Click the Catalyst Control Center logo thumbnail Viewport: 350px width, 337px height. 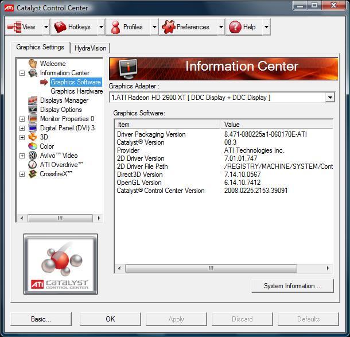click(60, 264)
